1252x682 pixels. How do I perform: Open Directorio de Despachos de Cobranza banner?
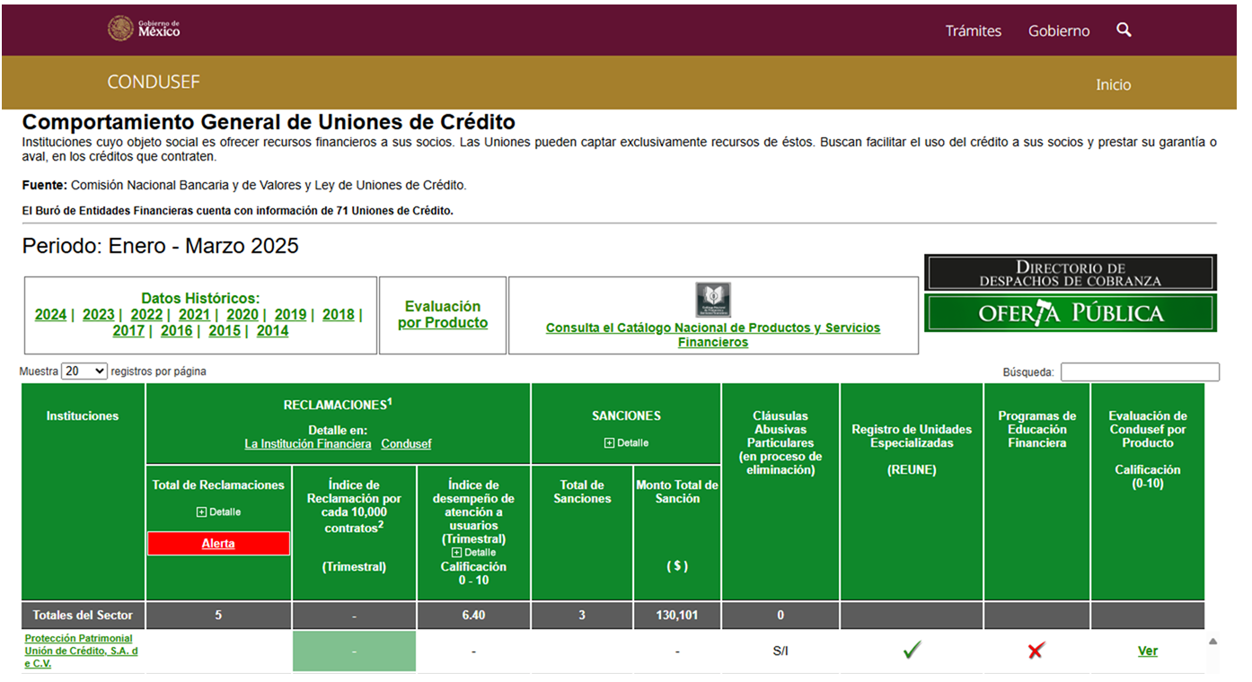coord(1071,273)
